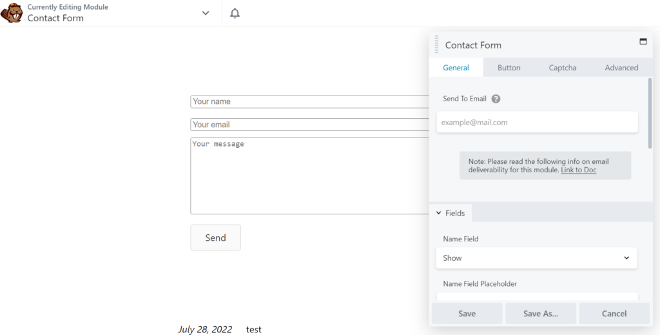Open the title bar dropdown chevron

tap(206, 13)
